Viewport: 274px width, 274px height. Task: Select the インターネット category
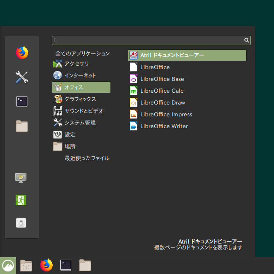(x=81, y=75)
